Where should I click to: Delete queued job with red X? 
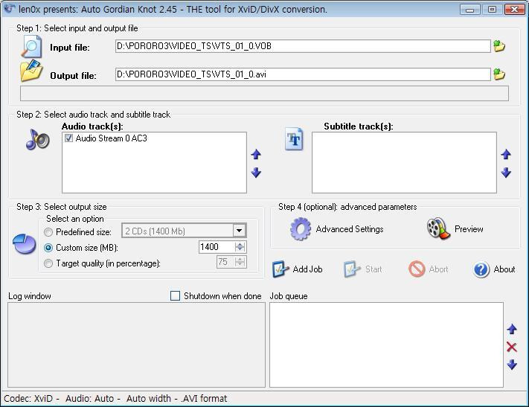(x=512, y=347)
